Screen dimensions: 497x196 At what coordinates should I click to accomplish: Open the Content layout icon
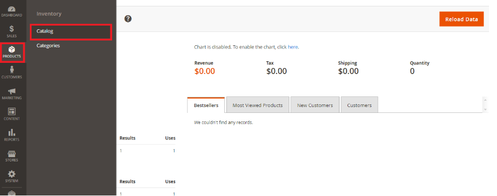click(x=12, y=115)
